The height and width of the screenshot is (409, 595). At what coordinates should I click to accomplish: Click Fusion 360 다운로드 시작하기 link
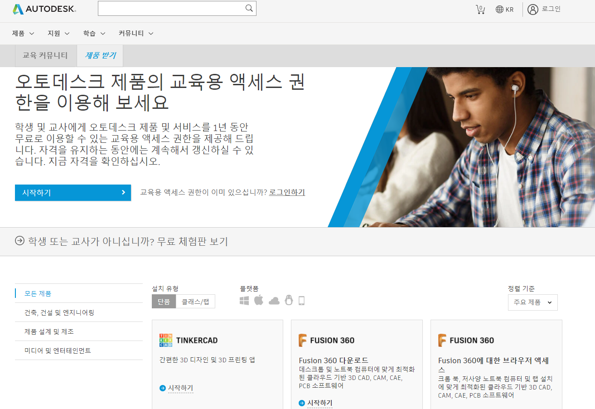tap(319, 403)
